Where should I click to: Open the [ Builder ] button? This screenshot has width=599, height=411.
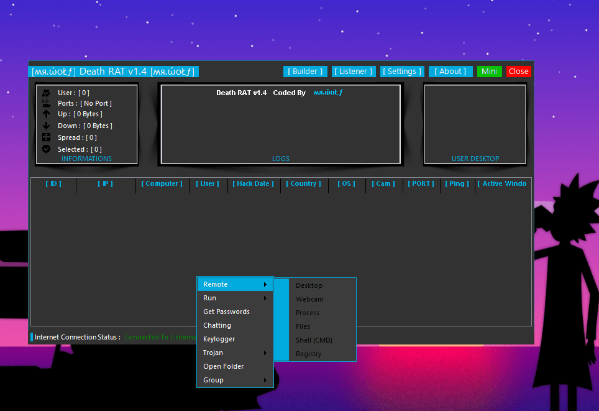tap(305, 72)
